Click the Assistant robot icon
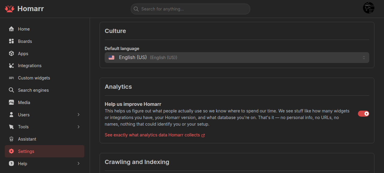This screenshot has width=384, height=173. (x=11, y=139)
